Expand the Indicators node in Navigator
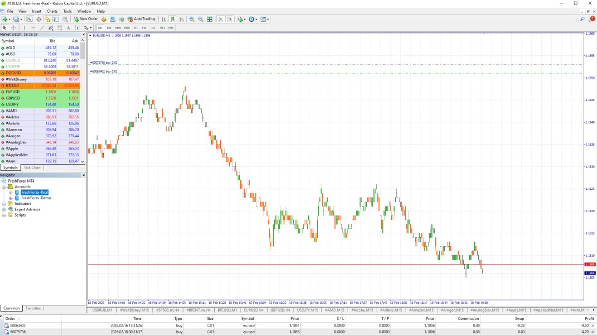Screen dimensions: 597x335 pos(4,204)
